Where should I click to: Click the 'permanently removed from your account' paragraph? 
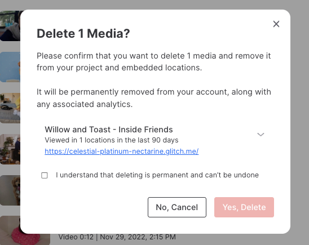coord(154,98)
